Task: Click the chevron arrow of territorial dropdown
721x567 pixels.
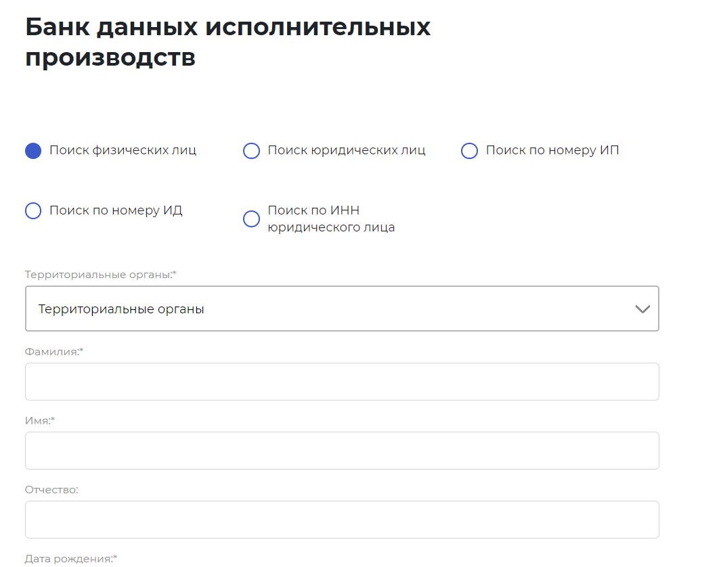Action: pyautogui.click(x=642, y=309)
